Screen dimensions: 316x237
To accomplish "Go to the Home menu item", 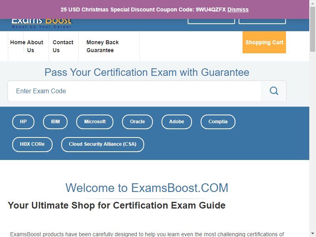I will [18, 42].
